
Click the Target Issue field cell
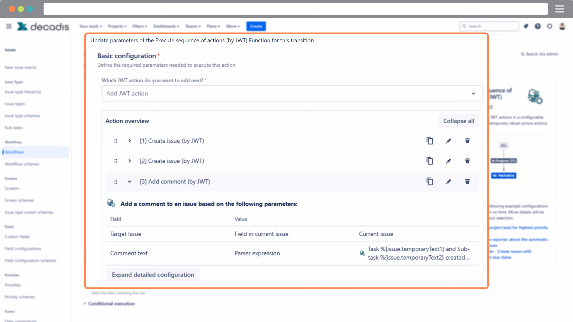tap(126, 234)
